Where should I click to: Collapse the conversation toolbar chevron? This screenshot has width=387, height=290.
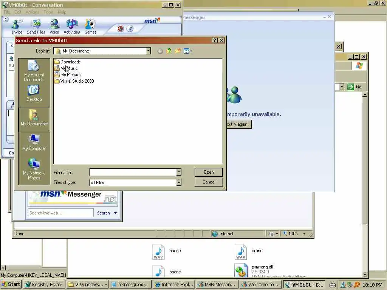coord(5,19)
